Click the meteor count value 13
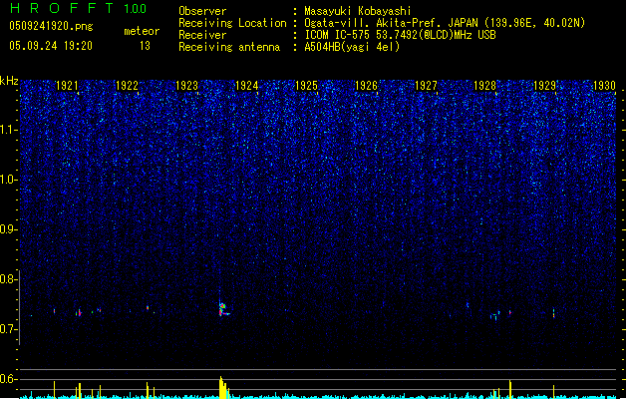This screenshot has width=627, height=399. (145, 46)
